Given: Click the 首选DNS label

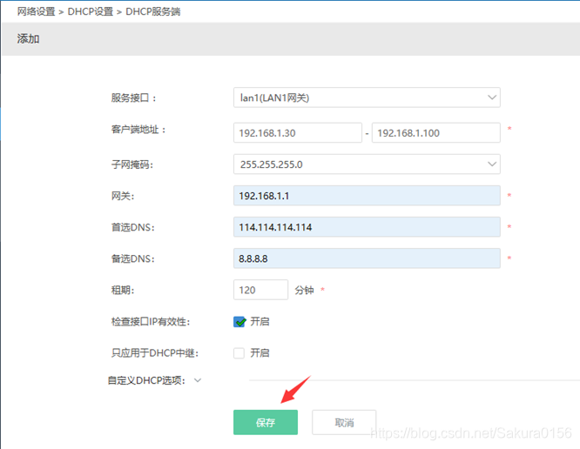Looking at the screenshot, I should (x=132, y=227).
